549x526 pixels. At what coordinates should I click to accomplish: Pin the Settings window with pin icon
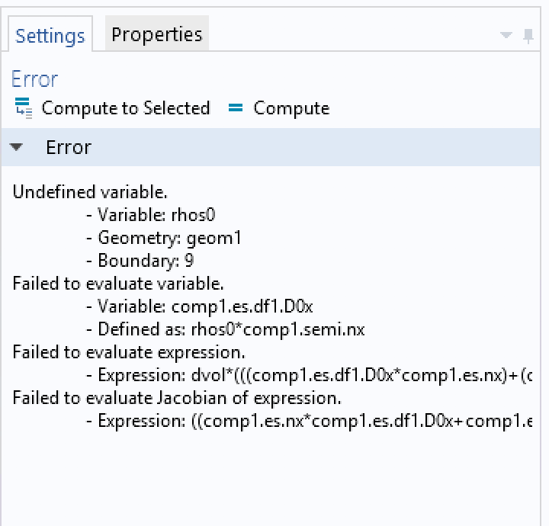tap(528, 37)
